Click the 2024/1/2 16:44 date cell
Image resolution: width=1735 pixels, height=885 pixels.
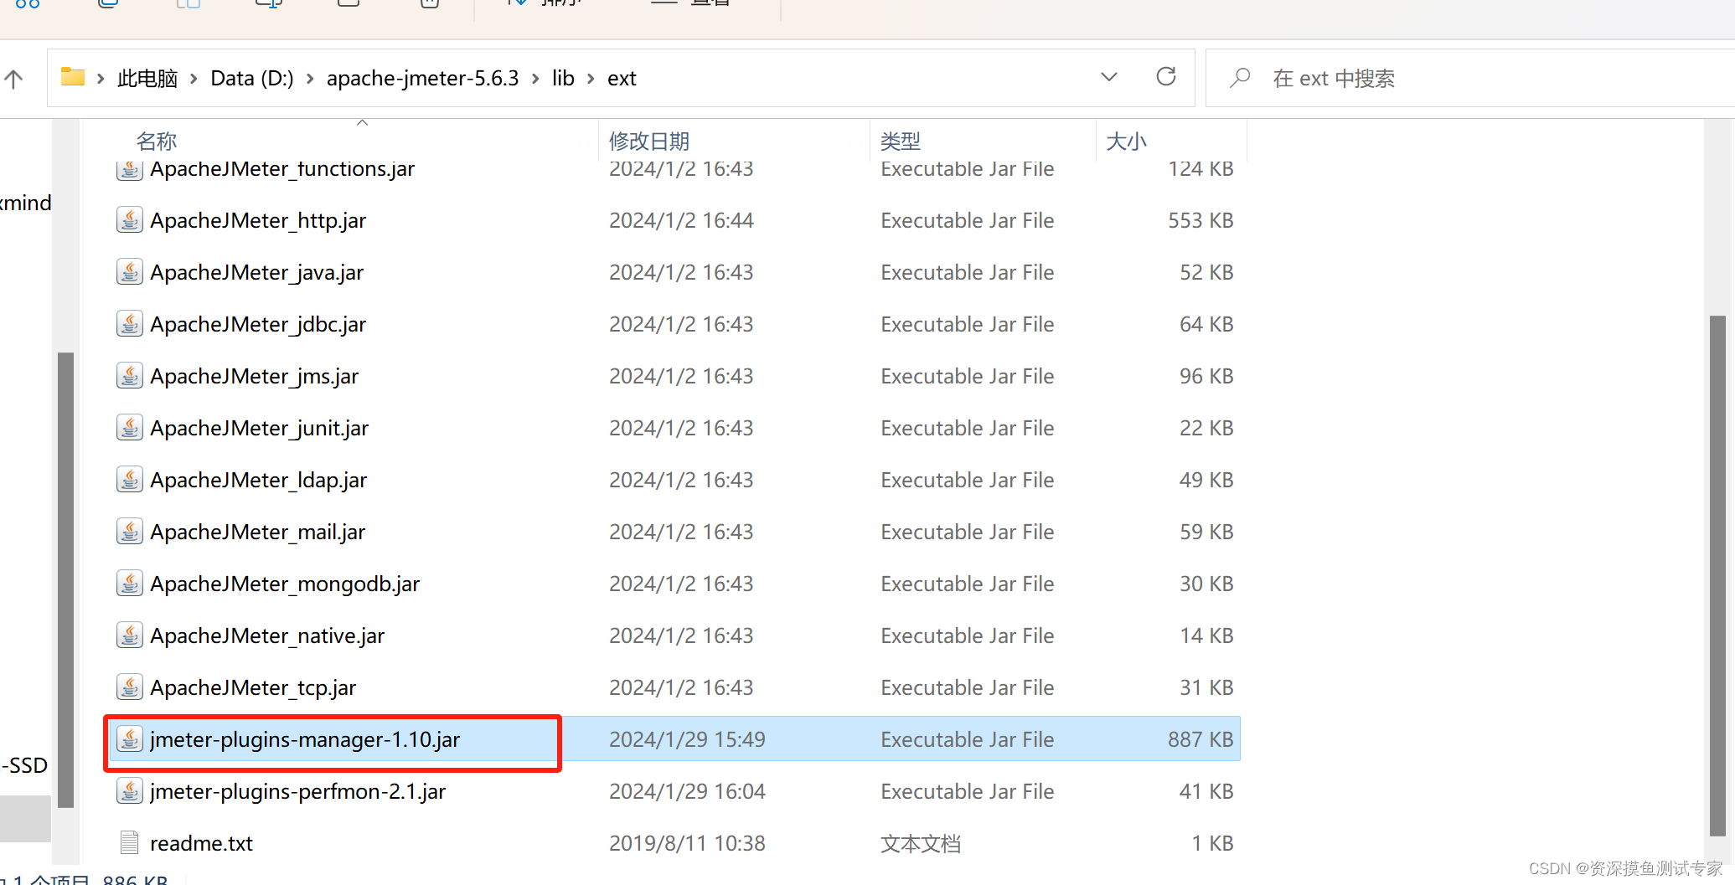pyautogui.click(x=681, y=220)
